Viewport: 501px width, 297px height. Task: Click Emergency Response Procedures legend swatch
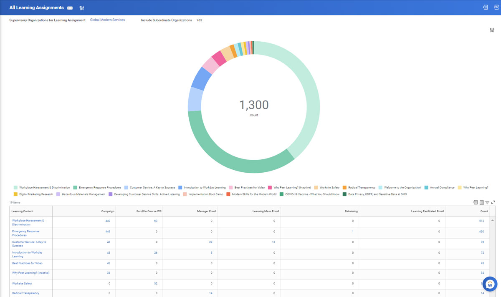pos(75,188)
